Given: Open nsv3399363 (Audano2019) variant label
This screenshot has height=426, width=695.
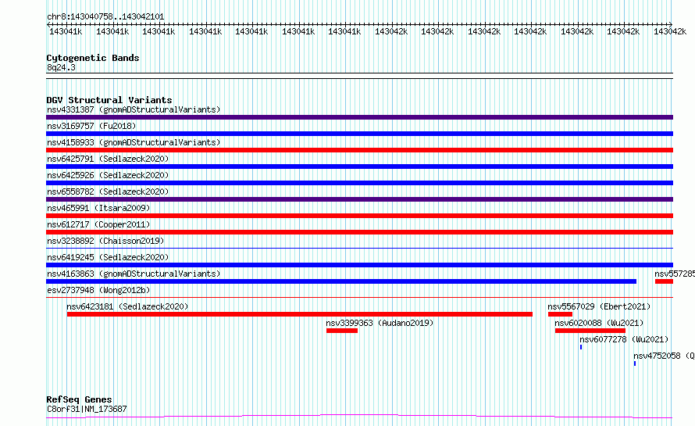Looking at the screenshot, I should coord(380,323).
